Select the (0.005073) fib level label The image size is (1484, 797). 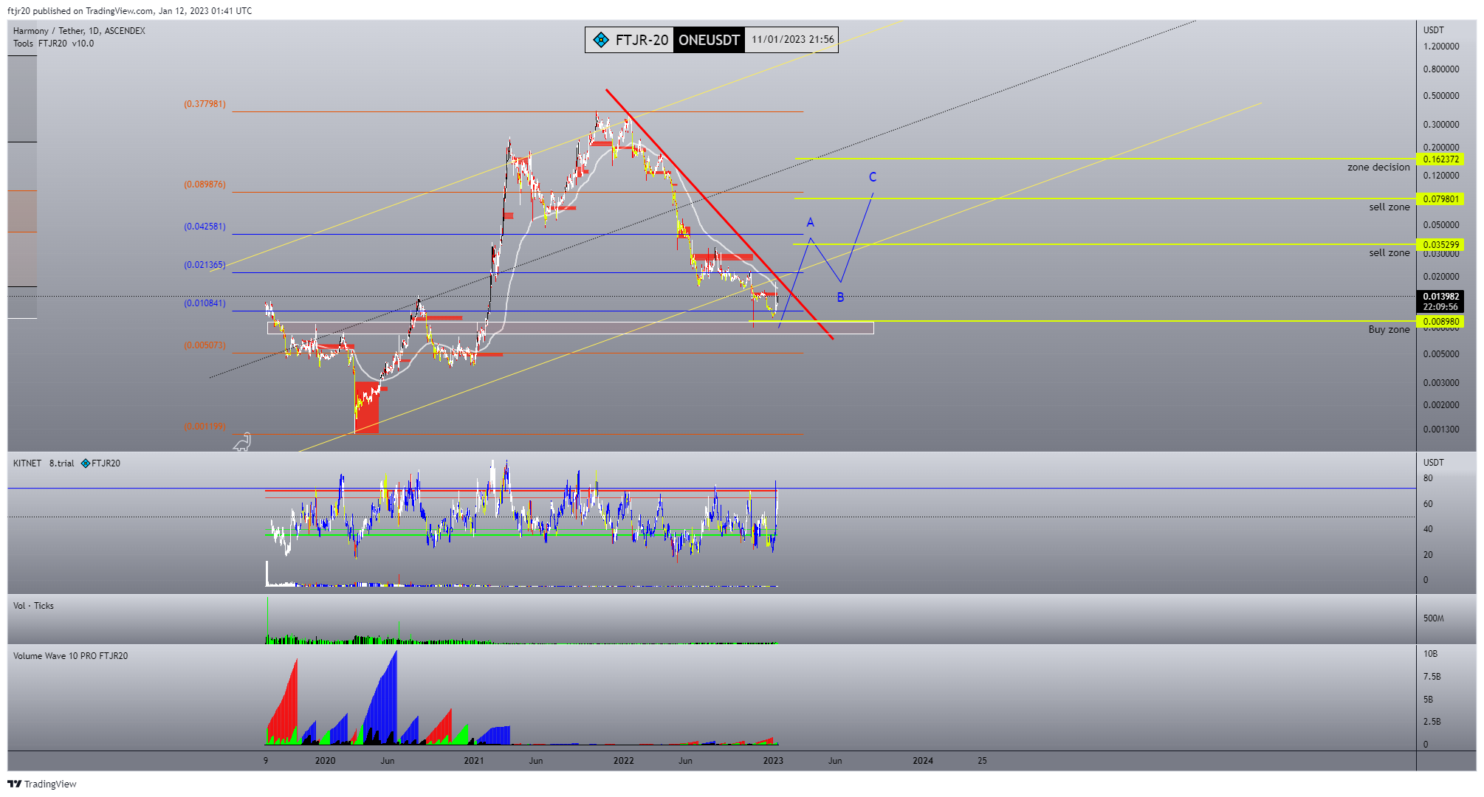(205, 345)
